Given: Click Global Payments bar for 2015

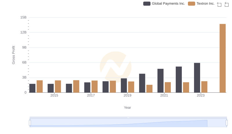Looking at the screenshot, I should [50, 88].
